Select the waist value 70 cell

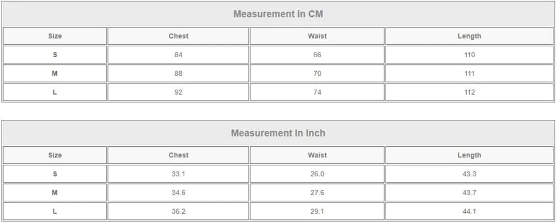[x=317, y=74]
